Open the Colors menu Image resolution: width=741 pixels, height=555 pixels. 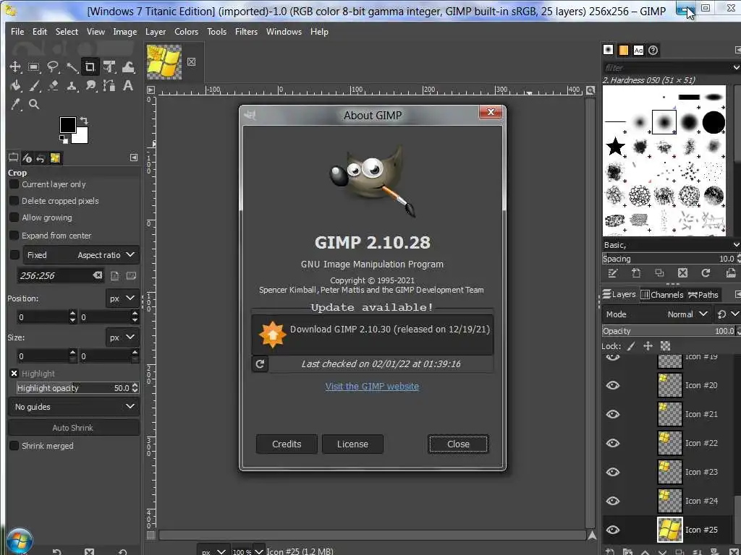tap(186, 32)
